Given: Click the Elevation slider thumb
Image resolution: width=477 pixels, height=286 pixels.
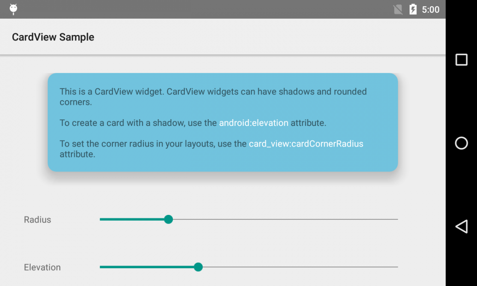Looking at the screenshot, I should (198, 267).
